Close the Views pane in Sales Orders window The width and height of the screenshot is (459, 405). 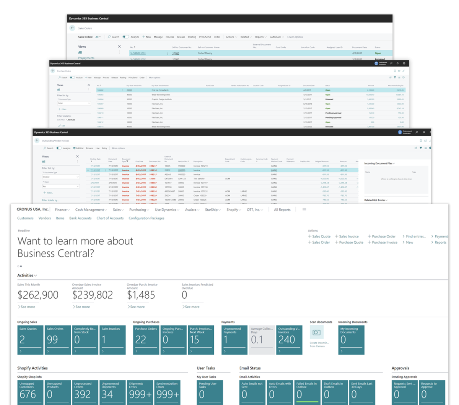pyautogui.click(x=119, y=46)
